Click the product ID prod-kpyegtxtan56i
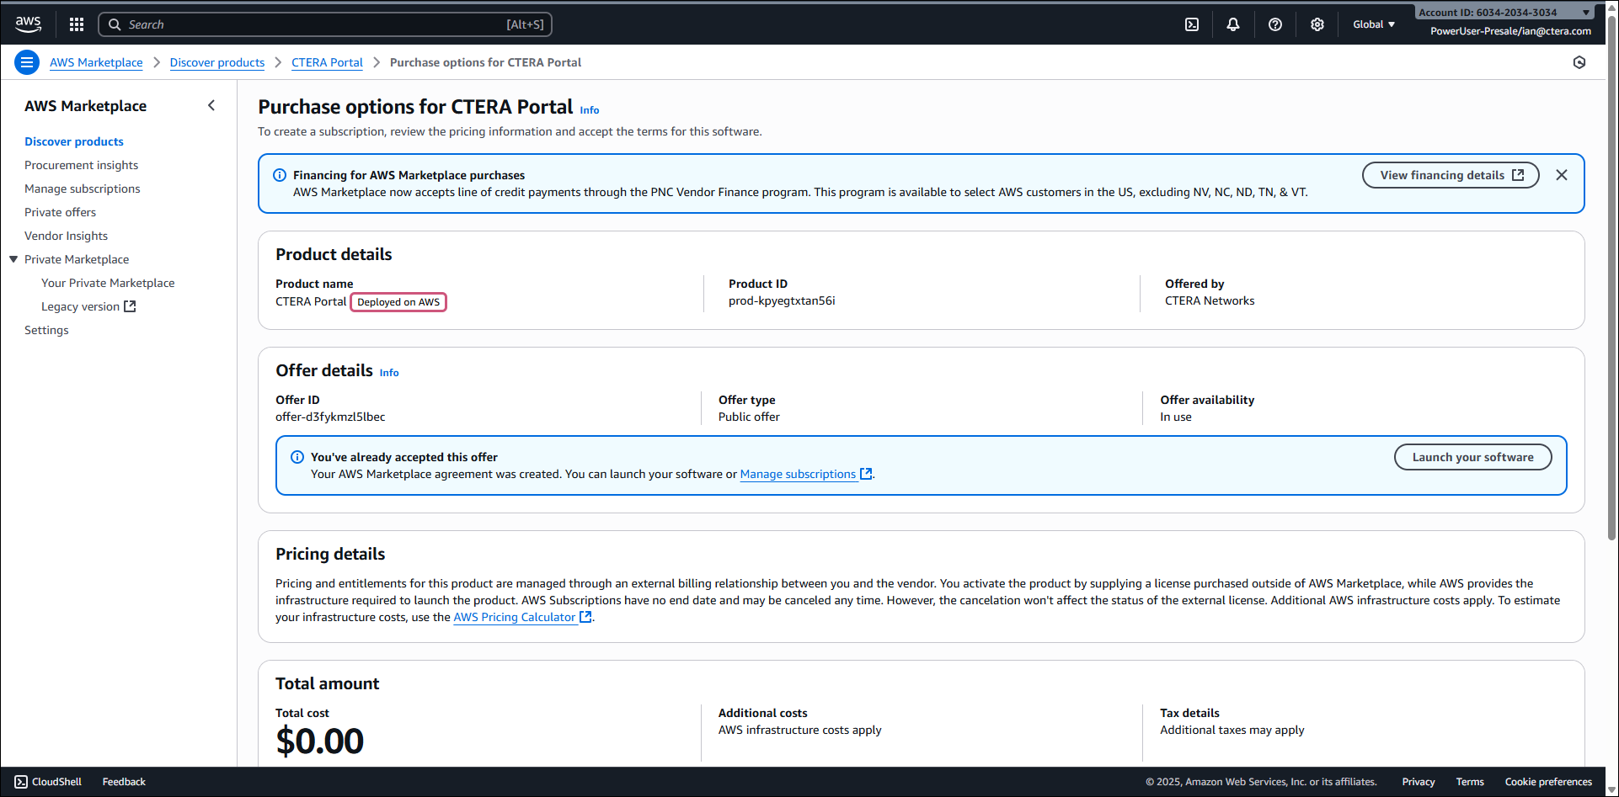 point(782,300)
